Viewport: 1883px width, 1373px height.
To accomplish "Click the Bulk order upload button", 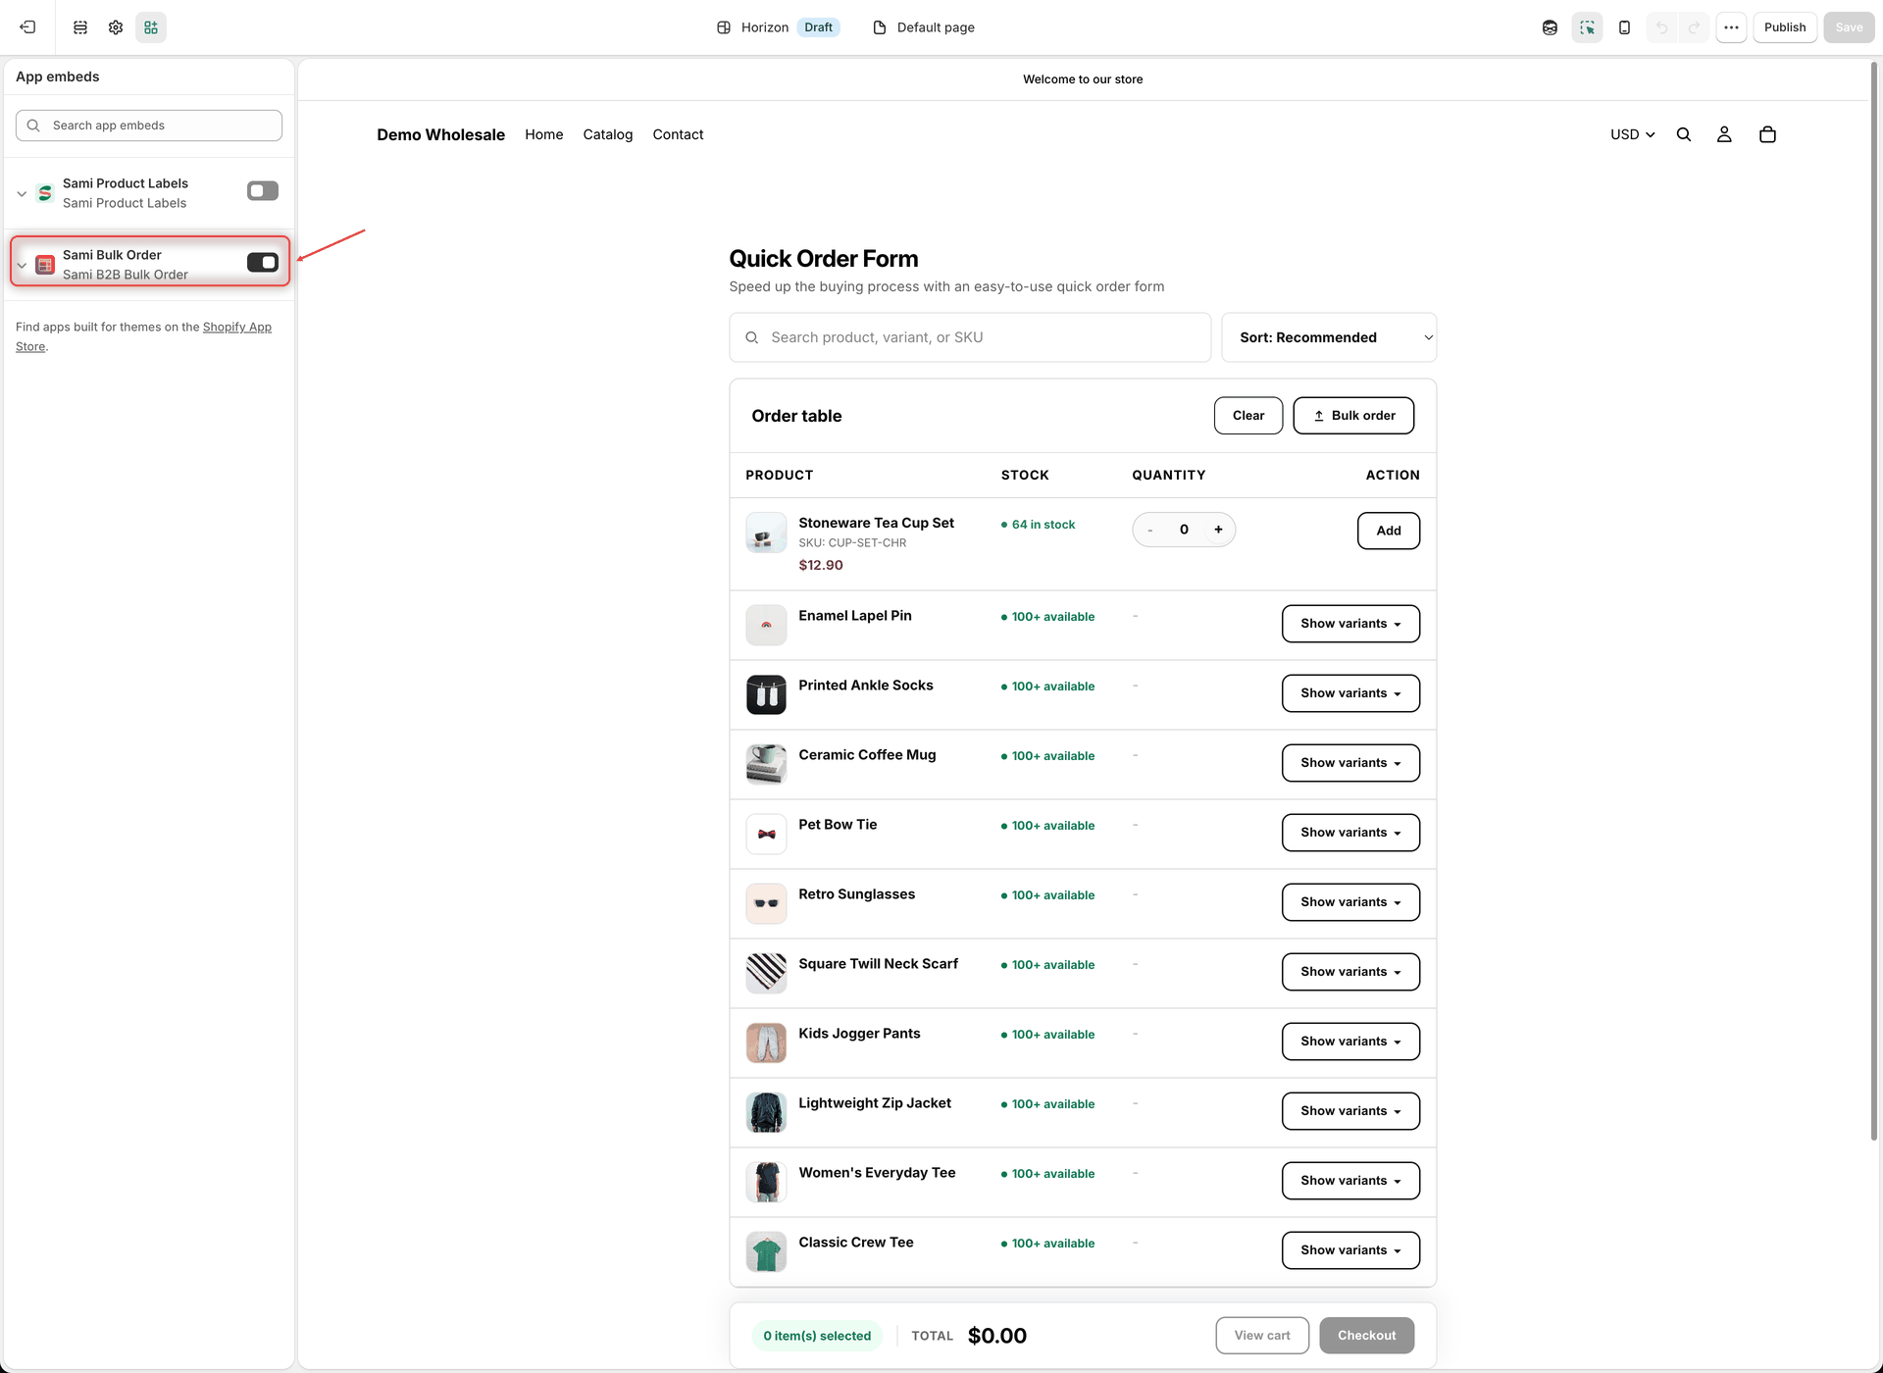I will (x=1353, y=416).
